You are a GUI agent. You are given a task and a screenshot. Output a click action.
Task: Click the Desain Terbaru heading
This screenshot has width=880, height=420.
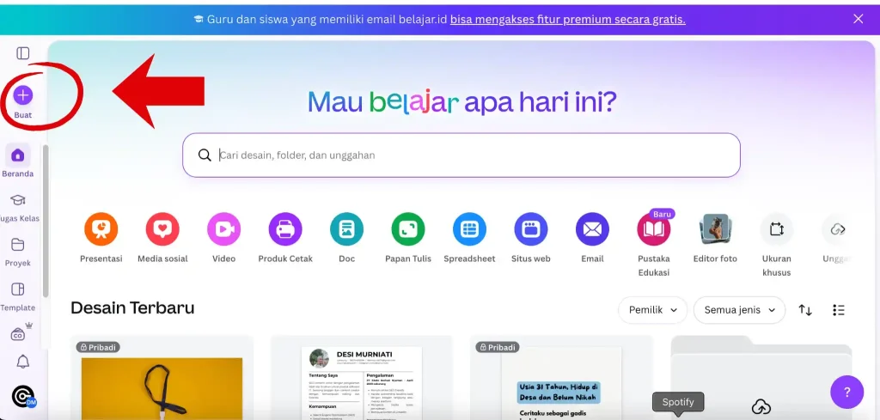pyautogui.click(x=132, y=307)
